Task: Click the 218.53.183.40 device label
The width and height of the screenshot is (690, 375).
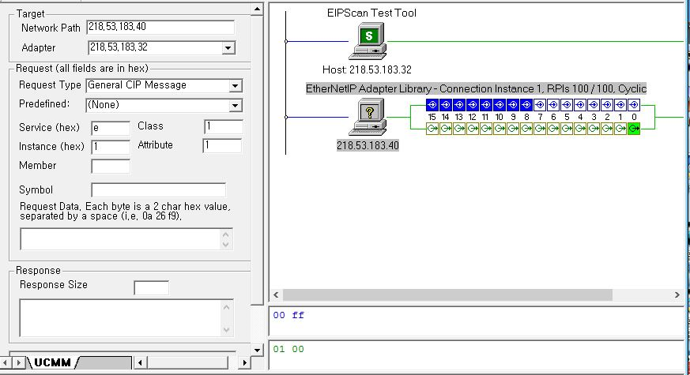Action: coord(368,145)
